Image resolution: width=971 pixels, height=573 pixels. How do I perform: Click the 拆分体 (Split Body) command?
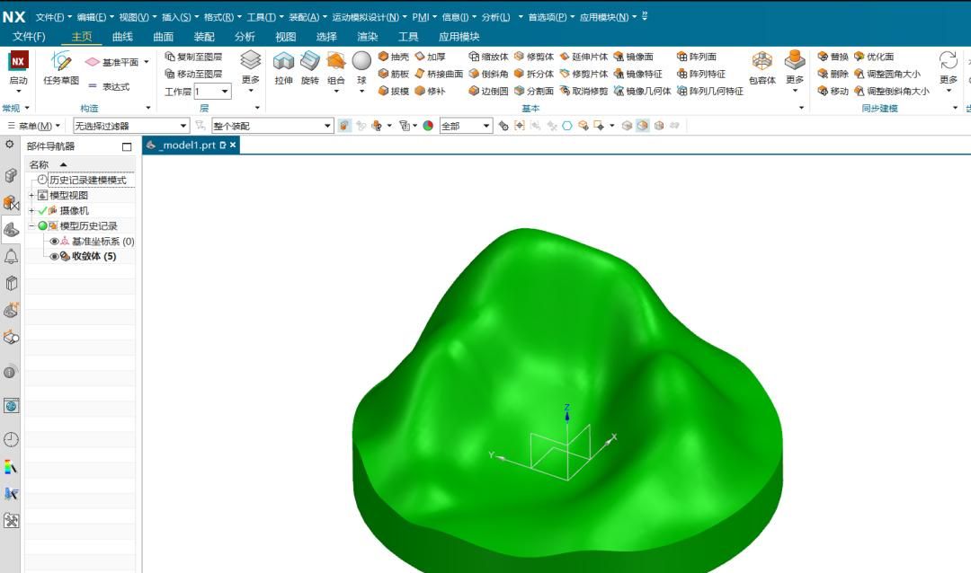534,74
